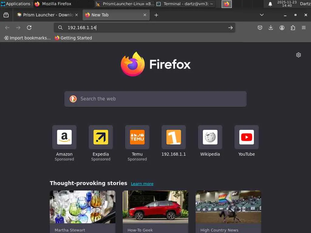Close the New Tab tab
311x233 pixels.
pos(145,15)
